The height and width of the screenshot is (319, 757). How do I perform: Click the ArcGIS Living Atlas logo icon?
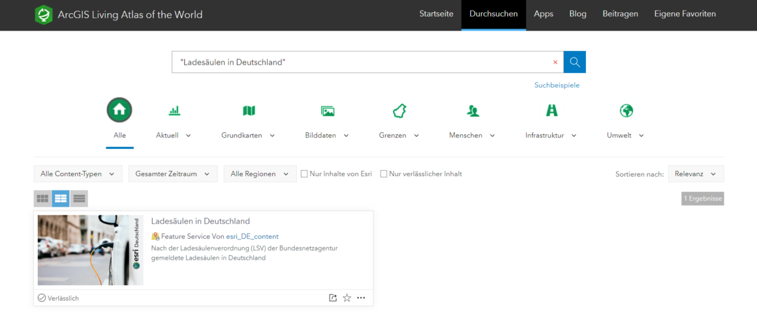click(x=44, y=14)
